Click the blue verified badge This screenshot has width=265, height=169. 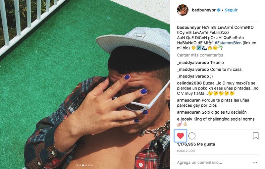coord(219,10)
